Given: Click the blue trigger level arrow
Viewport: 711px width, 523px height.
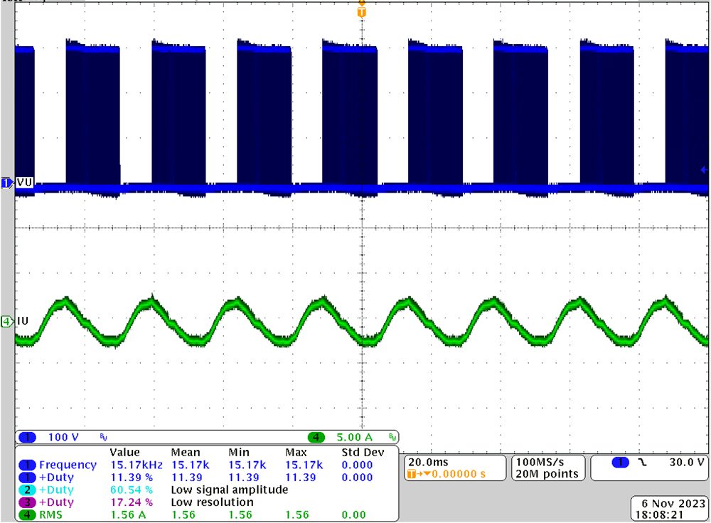Looking at the screenshot, I should 704,170.
